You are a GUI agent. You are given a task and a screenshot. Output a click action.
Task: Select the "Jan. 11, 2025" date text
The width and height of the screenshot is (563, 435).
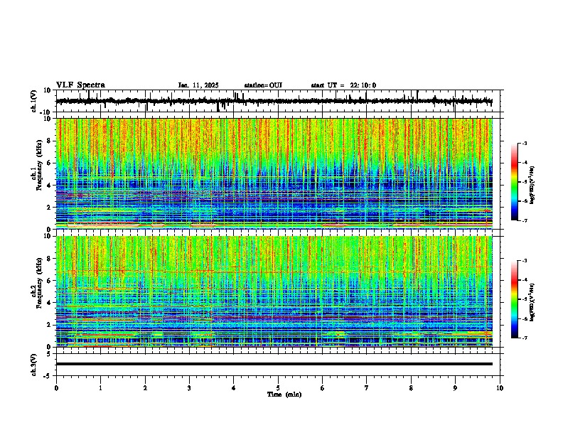pyautogui.click(x=198, y=85)
